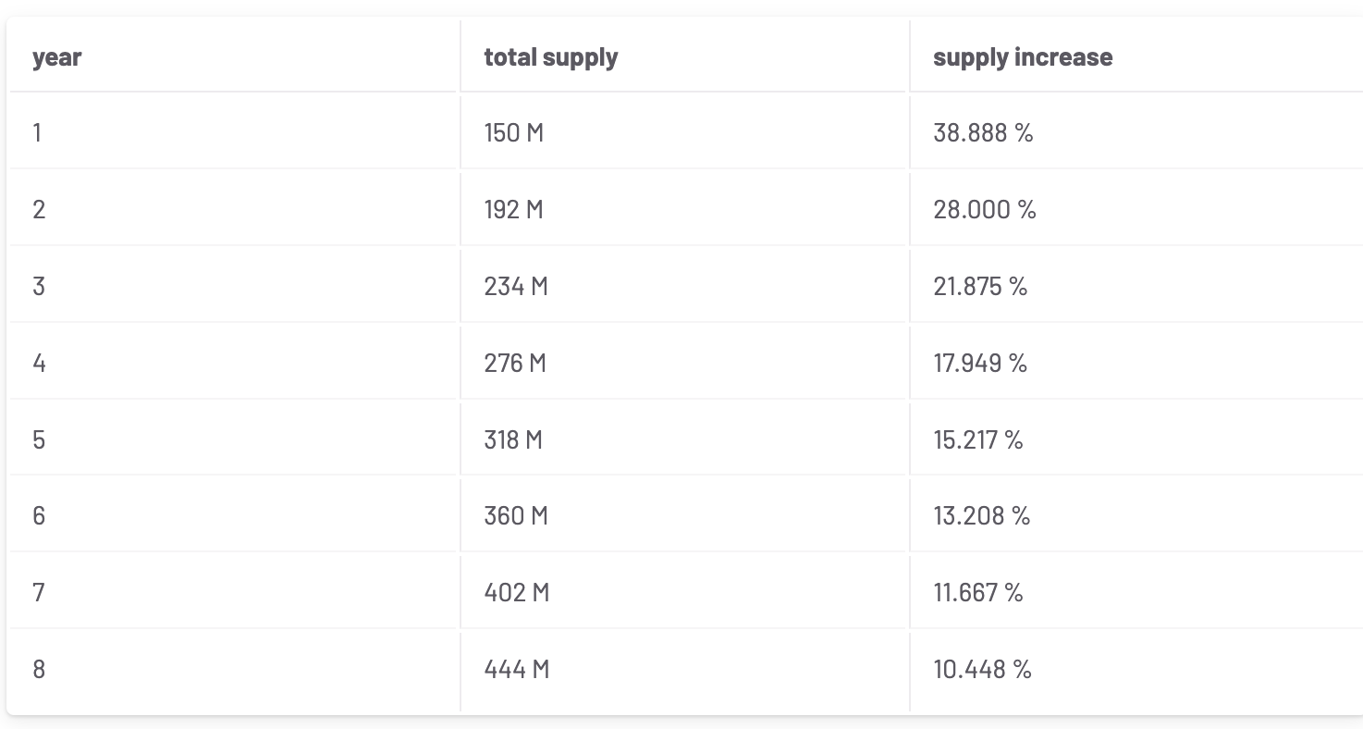Click the "supply increase" column header
Image resolution: width=1363 pixels, height=729 pixels.
tap(1022, 57)
